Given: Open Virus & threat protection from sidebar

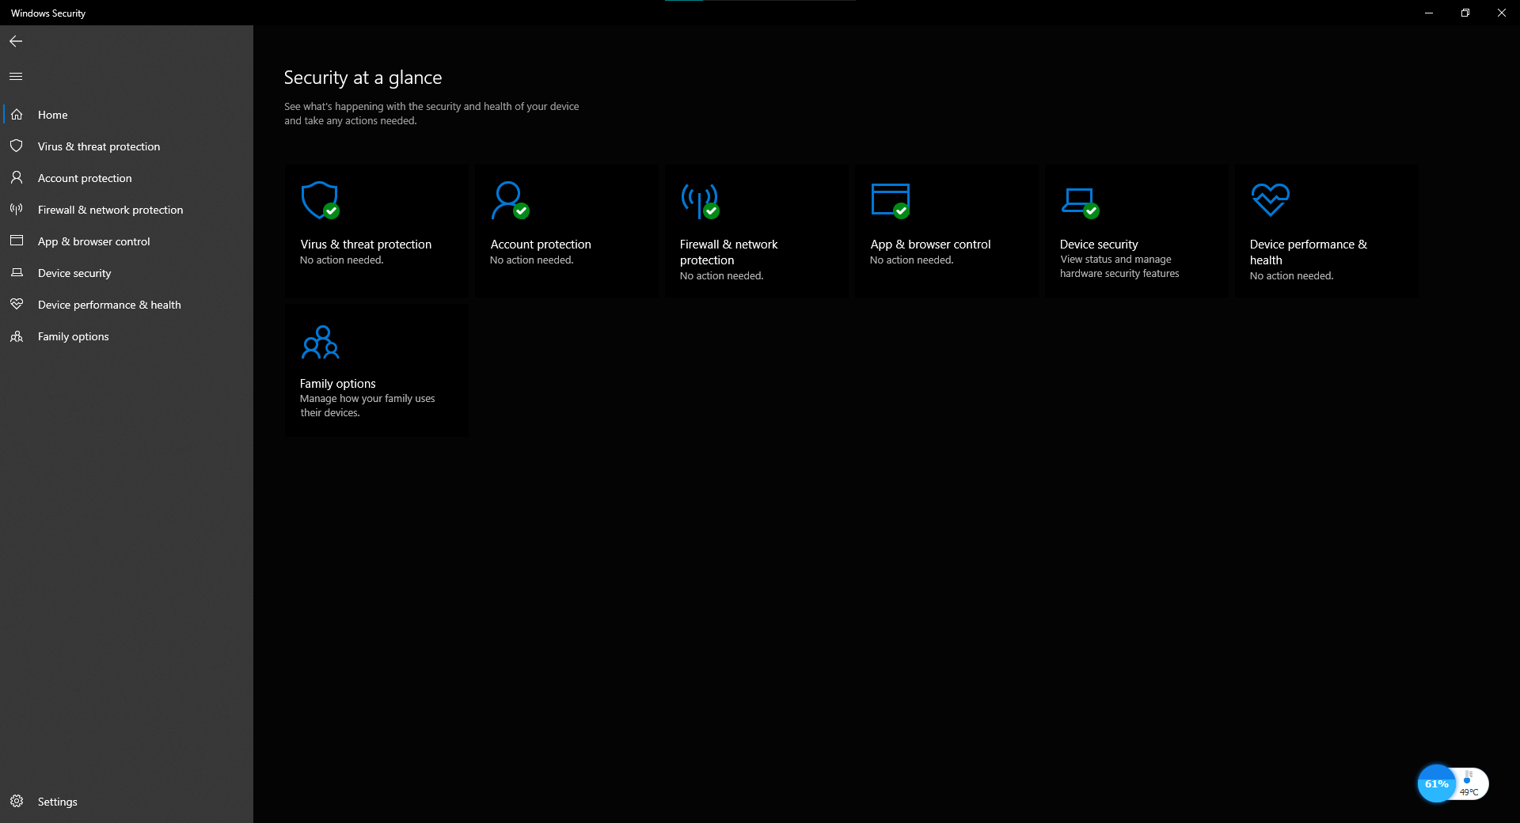Looking at the screenshot, I should tap(127, 146).
